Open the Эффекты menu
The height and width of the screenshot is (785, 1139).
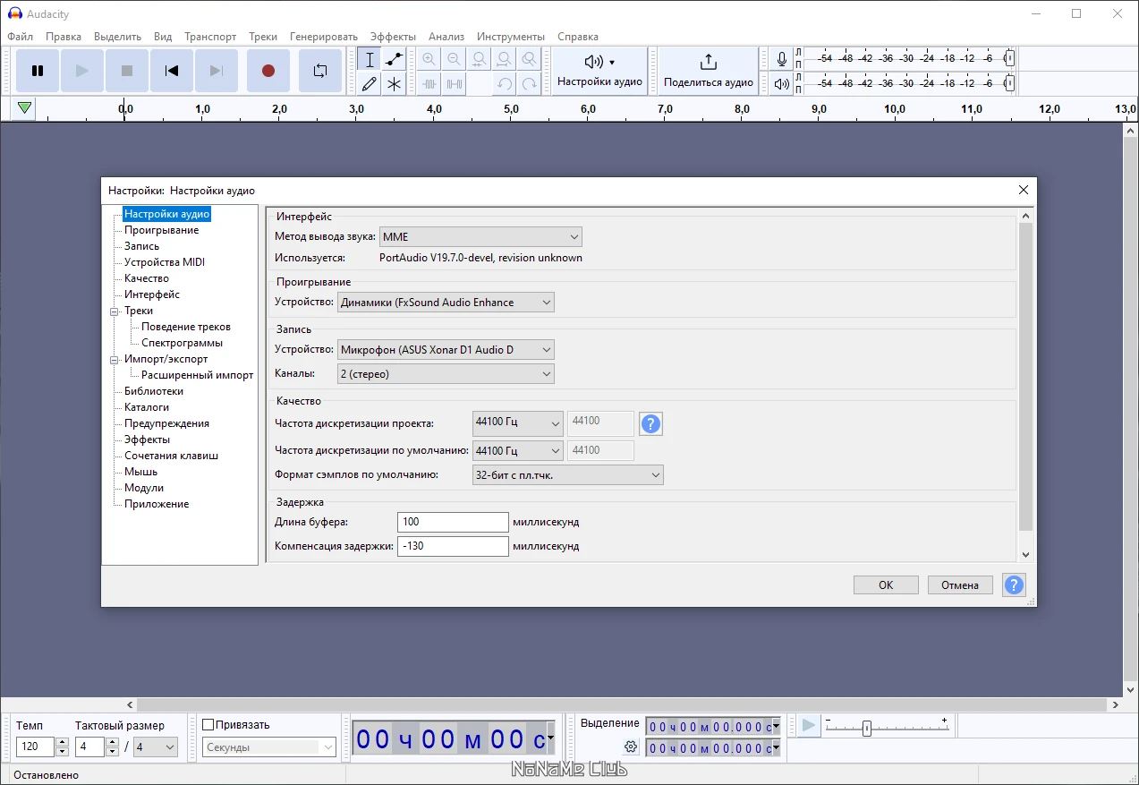coord(393,37)
